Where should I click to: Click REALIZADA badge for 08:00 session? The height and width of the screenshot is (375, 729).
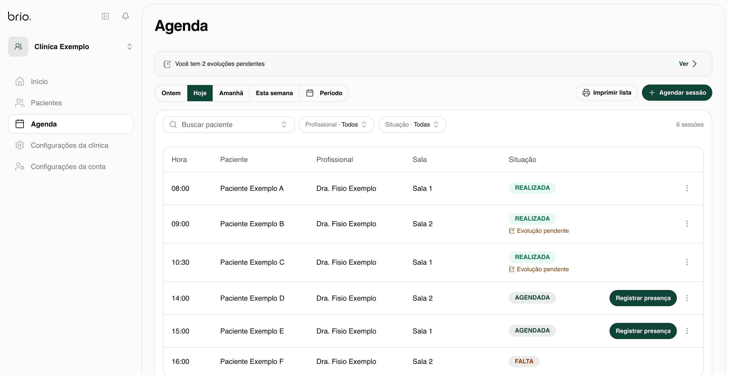pos(532,188)
